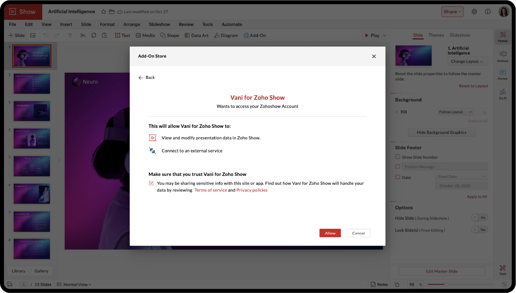Open the Animate side panel
516x293 pixels.
pos(503,56)
